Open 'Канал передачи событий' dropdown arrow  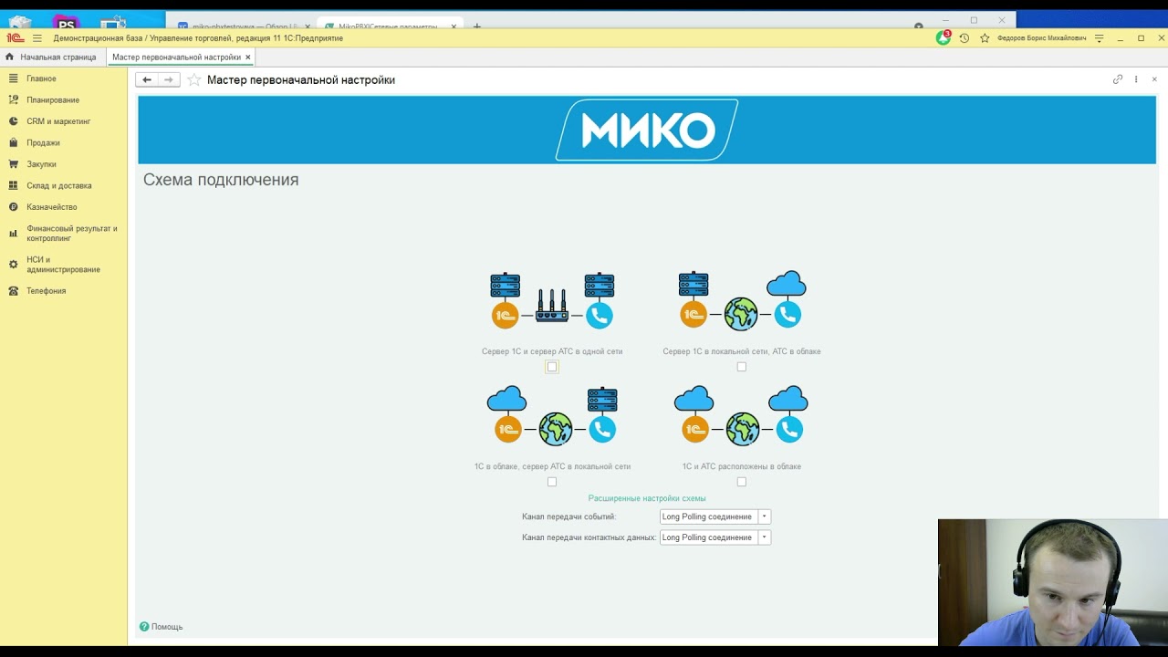pos(765,516)
